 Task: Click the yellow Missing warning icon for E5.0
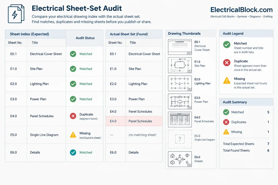pos(73,135)
